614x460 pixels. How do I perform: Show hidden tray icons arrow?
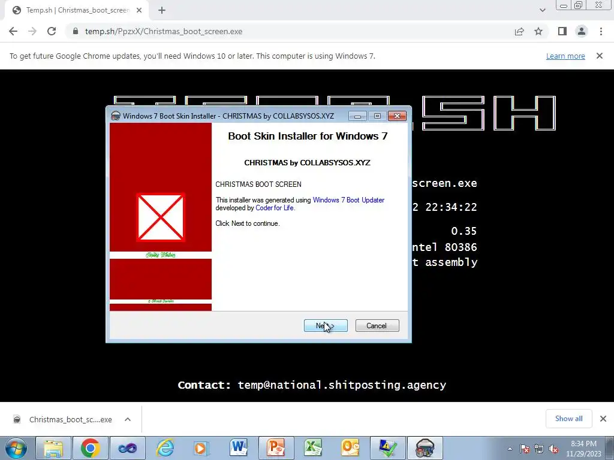coord(510,449)
